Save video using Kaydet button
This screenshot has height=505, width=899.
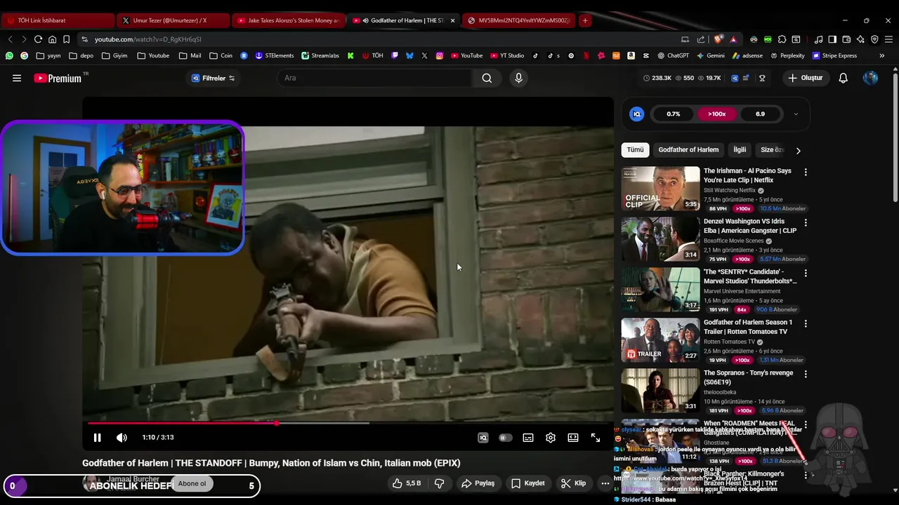click(528, 483)
